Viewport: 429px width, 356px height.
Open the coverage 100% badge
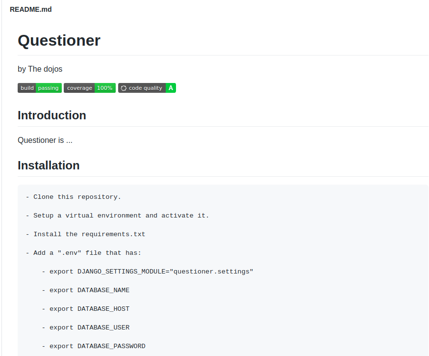tap(90, 88)
